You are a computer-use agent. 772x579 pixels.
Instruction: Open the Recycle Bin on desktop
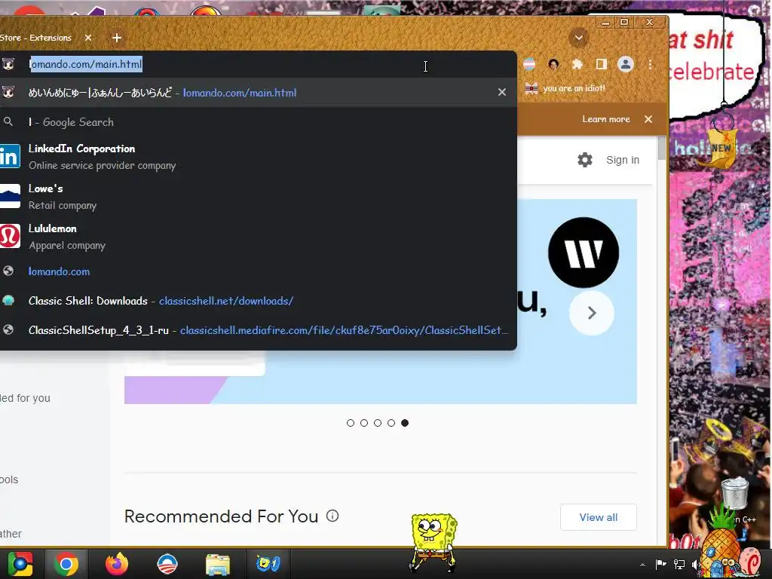pos(734,493)
